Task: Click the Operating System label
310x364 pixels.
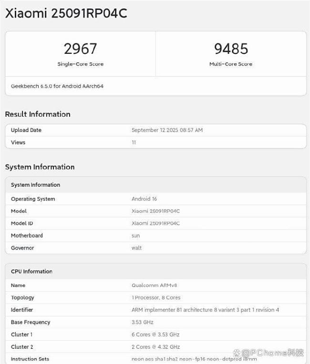Action: tap(33, 199)
